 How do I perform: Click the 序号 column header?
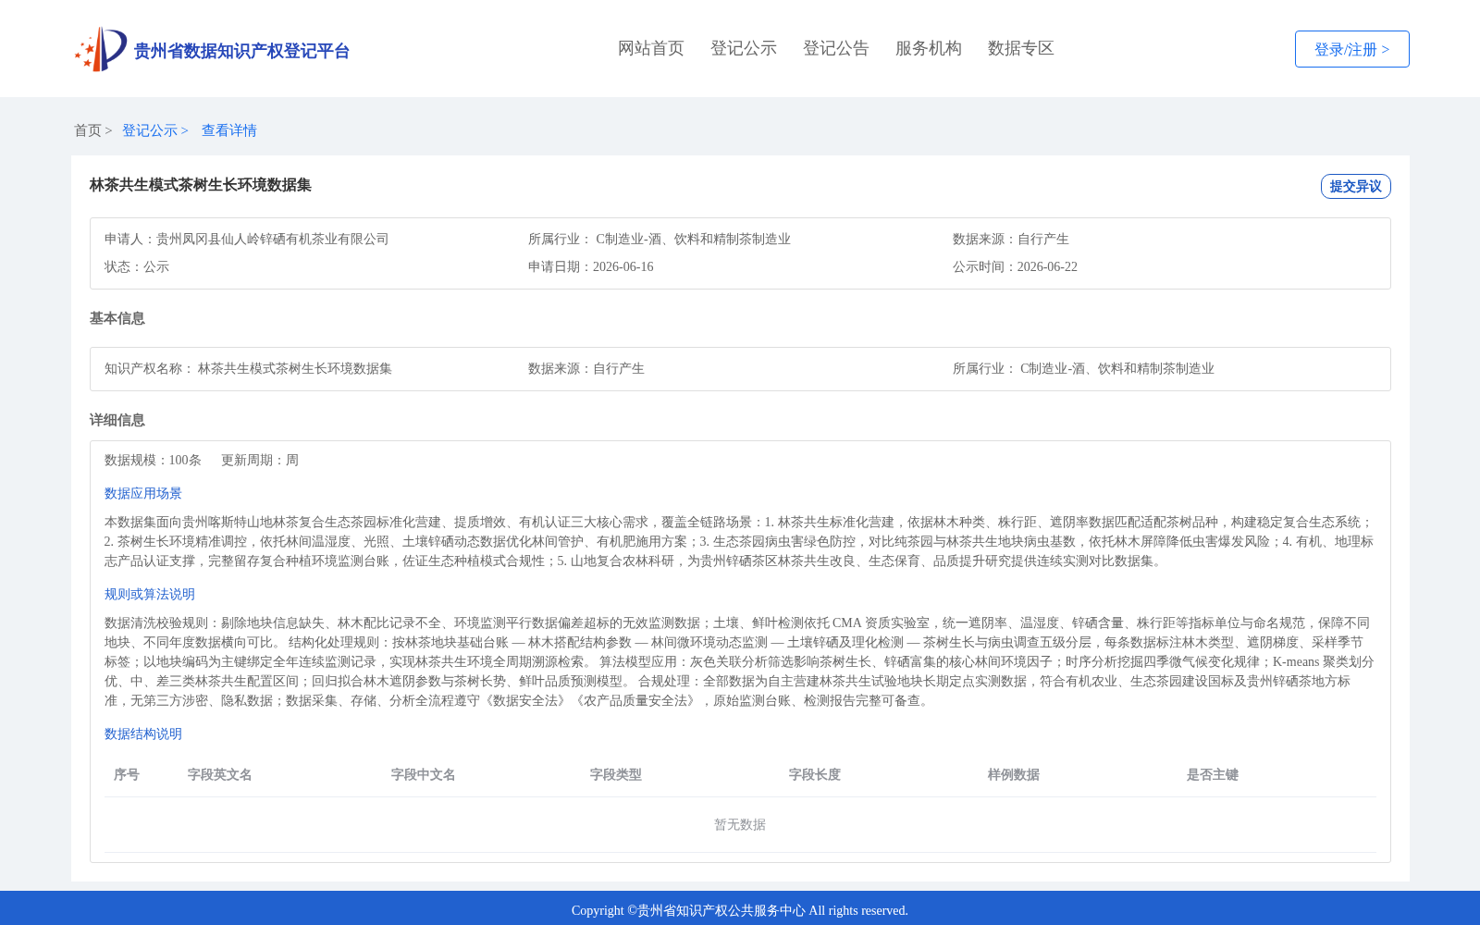pyautogui.click(x=127, y=774)
